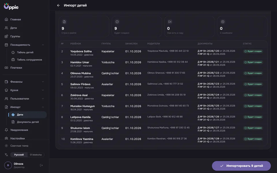Screen dimensions: 277x173
Task: Click the Посещаемость calendar icon
Action: point(6,45)
